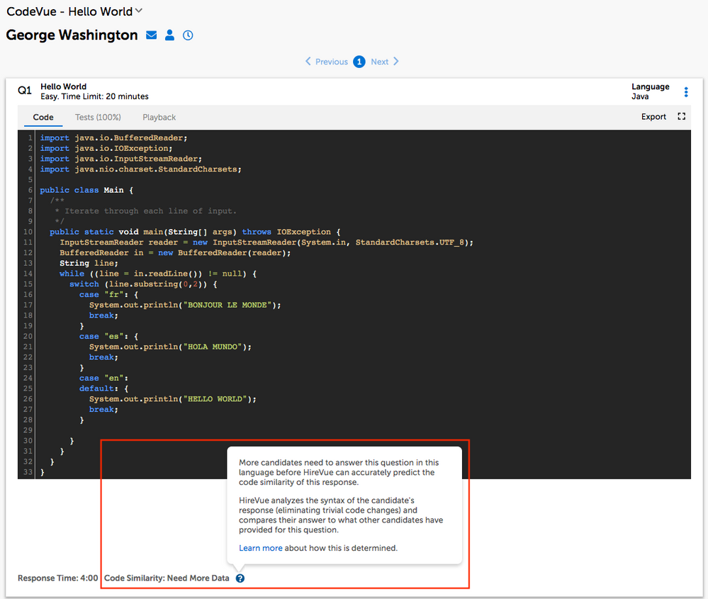Click the HOLA MUNDO println line

click(170, 347)
